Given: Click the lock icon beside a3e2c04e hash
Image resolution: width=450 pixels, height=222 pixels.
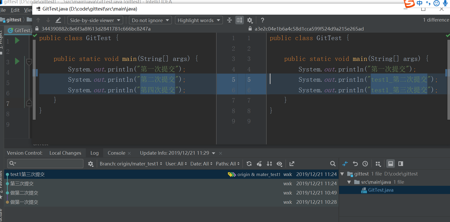Looking at the screenshot, I should [250, 29].
